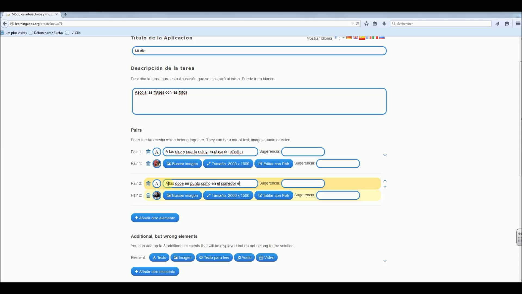Click the Audio element icon
Viewport: 522px width, 294px height.
244,257
